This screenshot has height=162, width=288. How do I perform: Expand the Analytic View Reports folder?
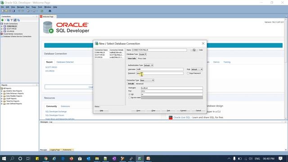point(2,91)
